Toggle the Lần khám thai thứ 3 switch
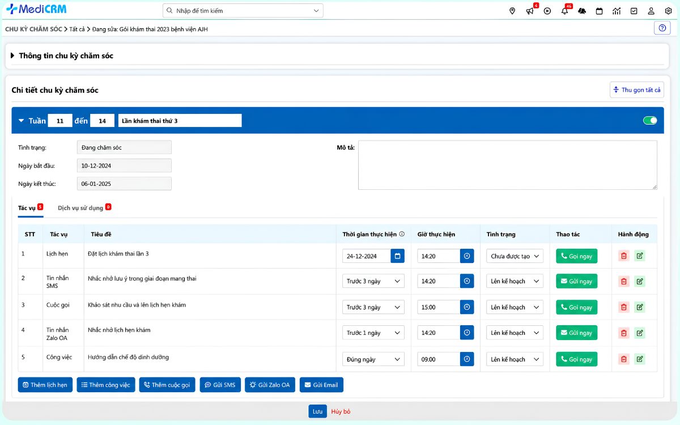680x425 pixels. coord(650,120)
